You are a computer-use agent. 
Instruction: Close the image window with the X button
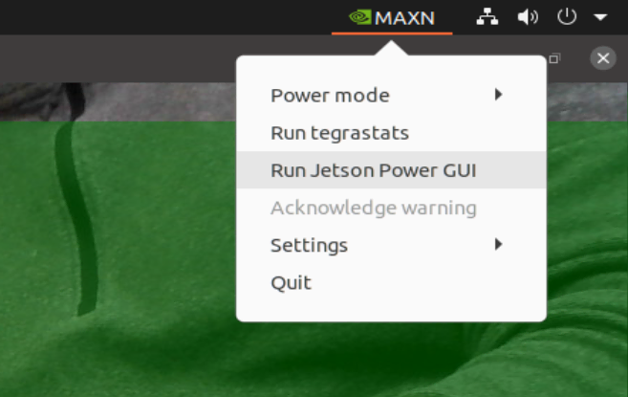tap(603, 58)
